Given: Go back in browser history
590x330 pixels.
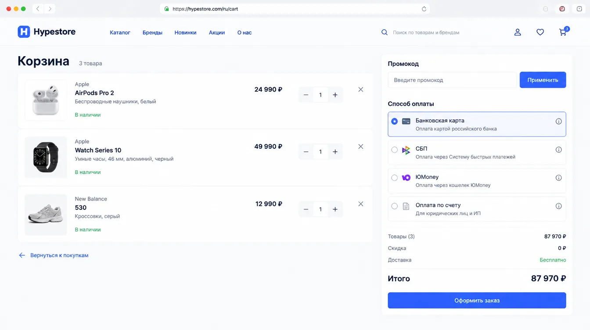Looking at the screenshot, I should (x=38, y=9).
